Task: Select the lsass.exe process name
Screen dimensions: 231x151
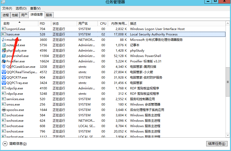Action: [13, 34]
